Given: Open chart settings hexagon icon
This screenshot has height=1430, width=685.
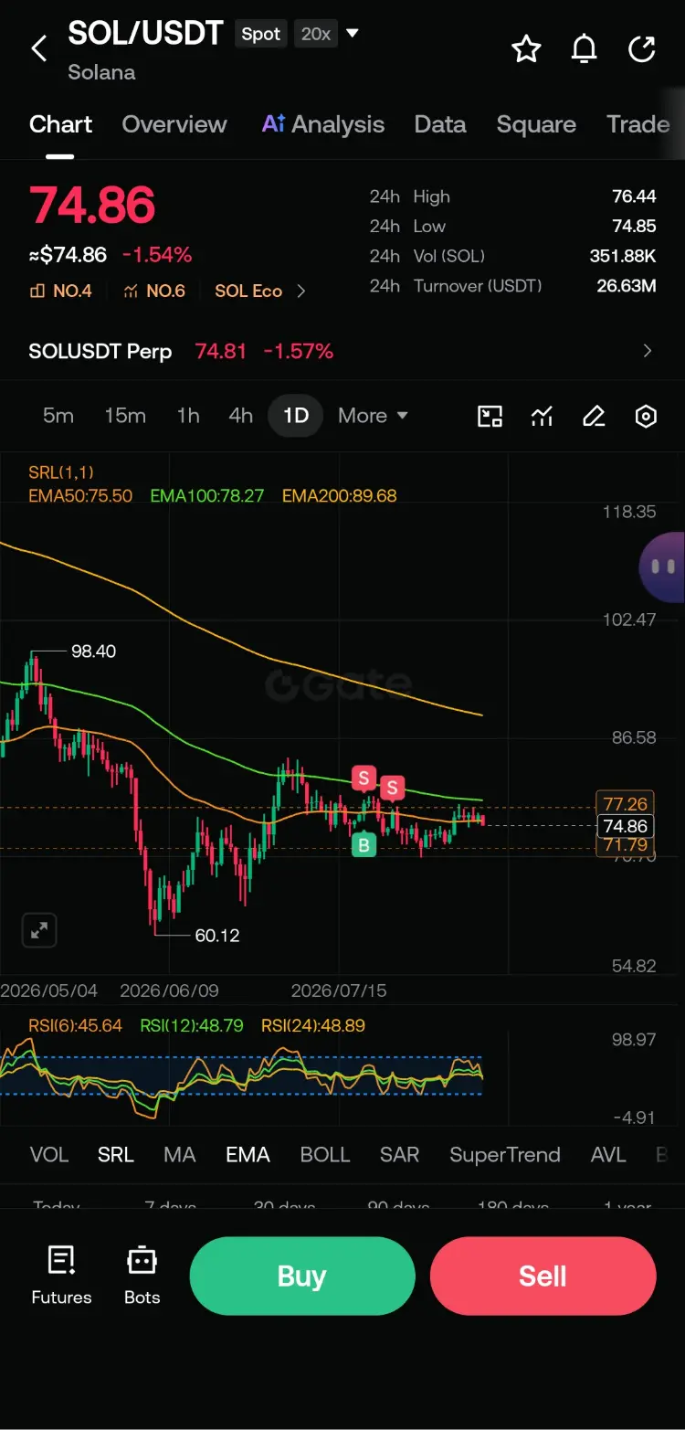Looking at the screenshot, I should click(646, 417).
